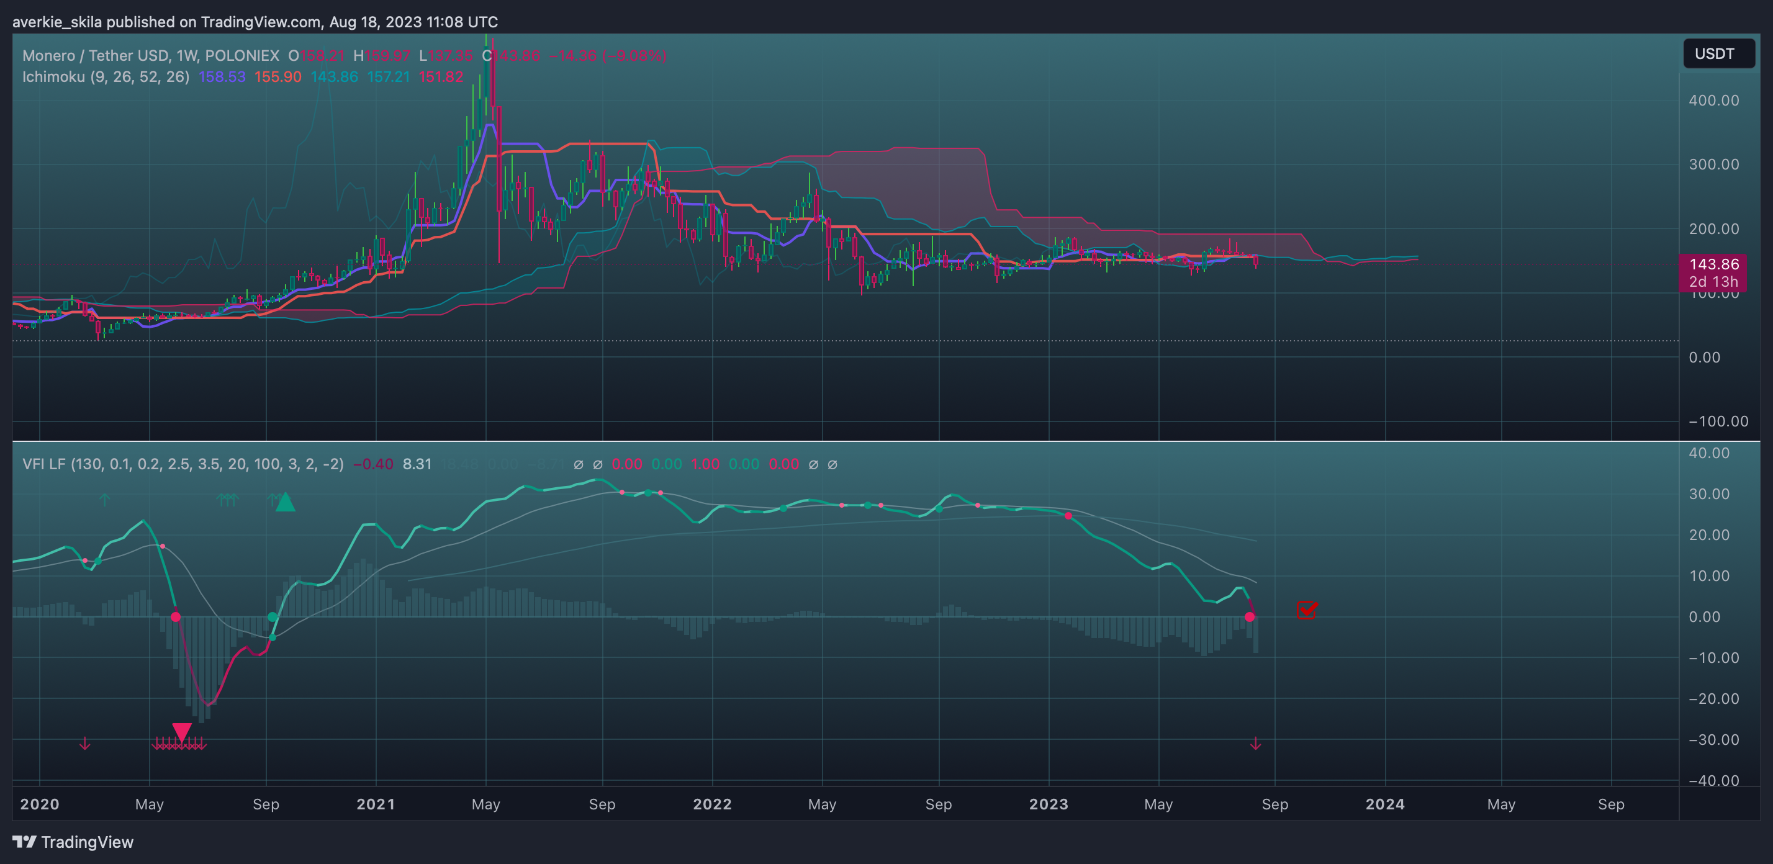Click the large pink dot at mid-2020 zero cross
1773x864 pixels.
(176, 617)
